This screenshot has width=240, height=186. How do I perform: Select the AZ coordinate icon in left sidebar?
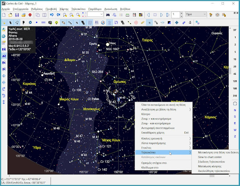coord(4,56)
